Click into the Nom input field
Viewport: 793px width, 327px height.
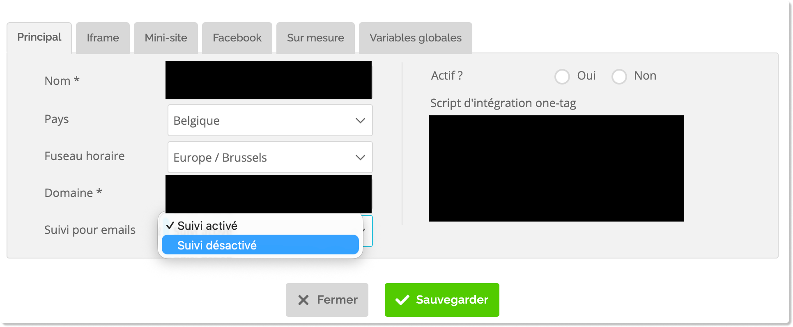[x=269, y=80]
